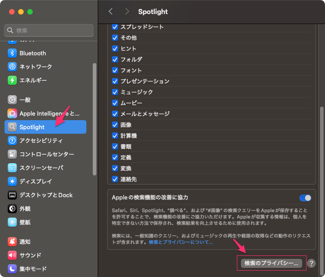The image size is (325, 277).
Task: Uncheck the 変換 checkbox
Action: (115, 169)
